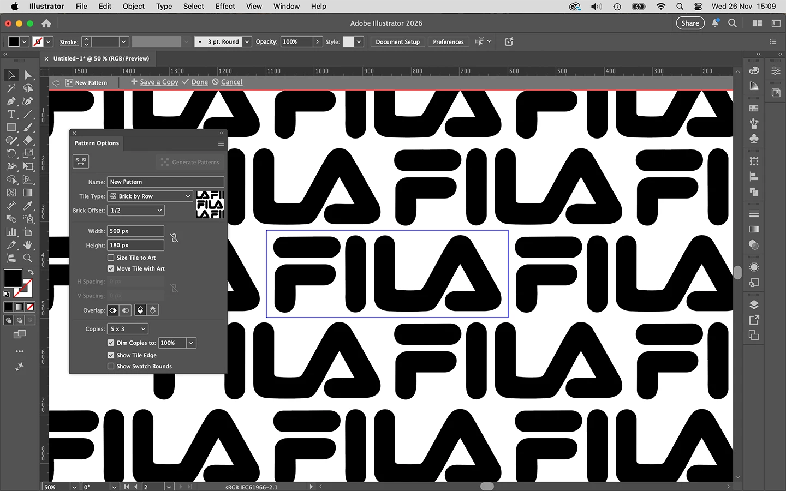Select the Untitled-1 document tab
786x491 pixels.
101,58
